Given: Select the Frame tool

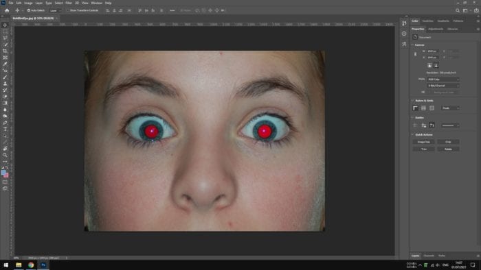Looking at the screenshot, I should [x=5, y=58].
